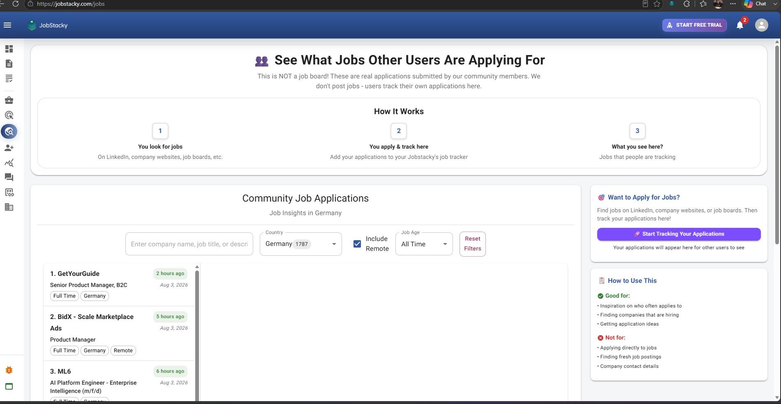Click the green window icon in sidebar
Image resolution: width=781 pixels, height=404 pixels.
(9, 386)
